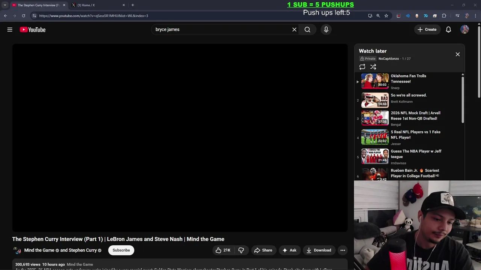Open Mind the Game channel avatar
This screenshot has height=270, width=481.
(x=17, y=250)
